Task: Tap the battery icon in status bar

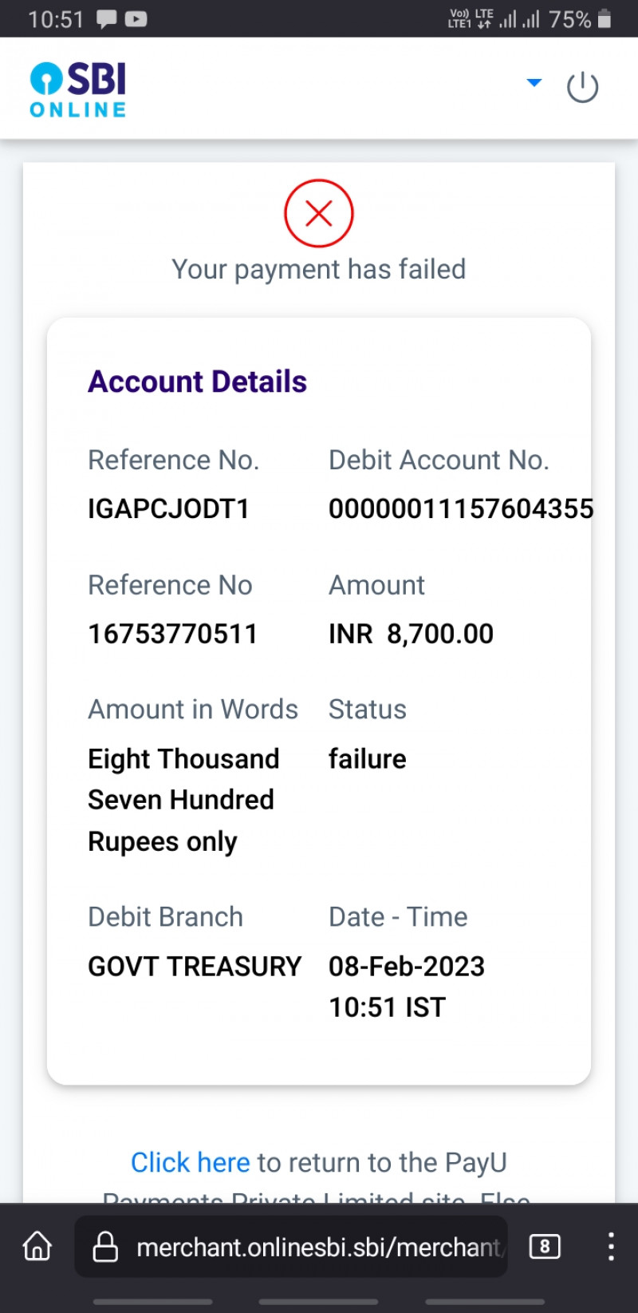Action: 605,18
